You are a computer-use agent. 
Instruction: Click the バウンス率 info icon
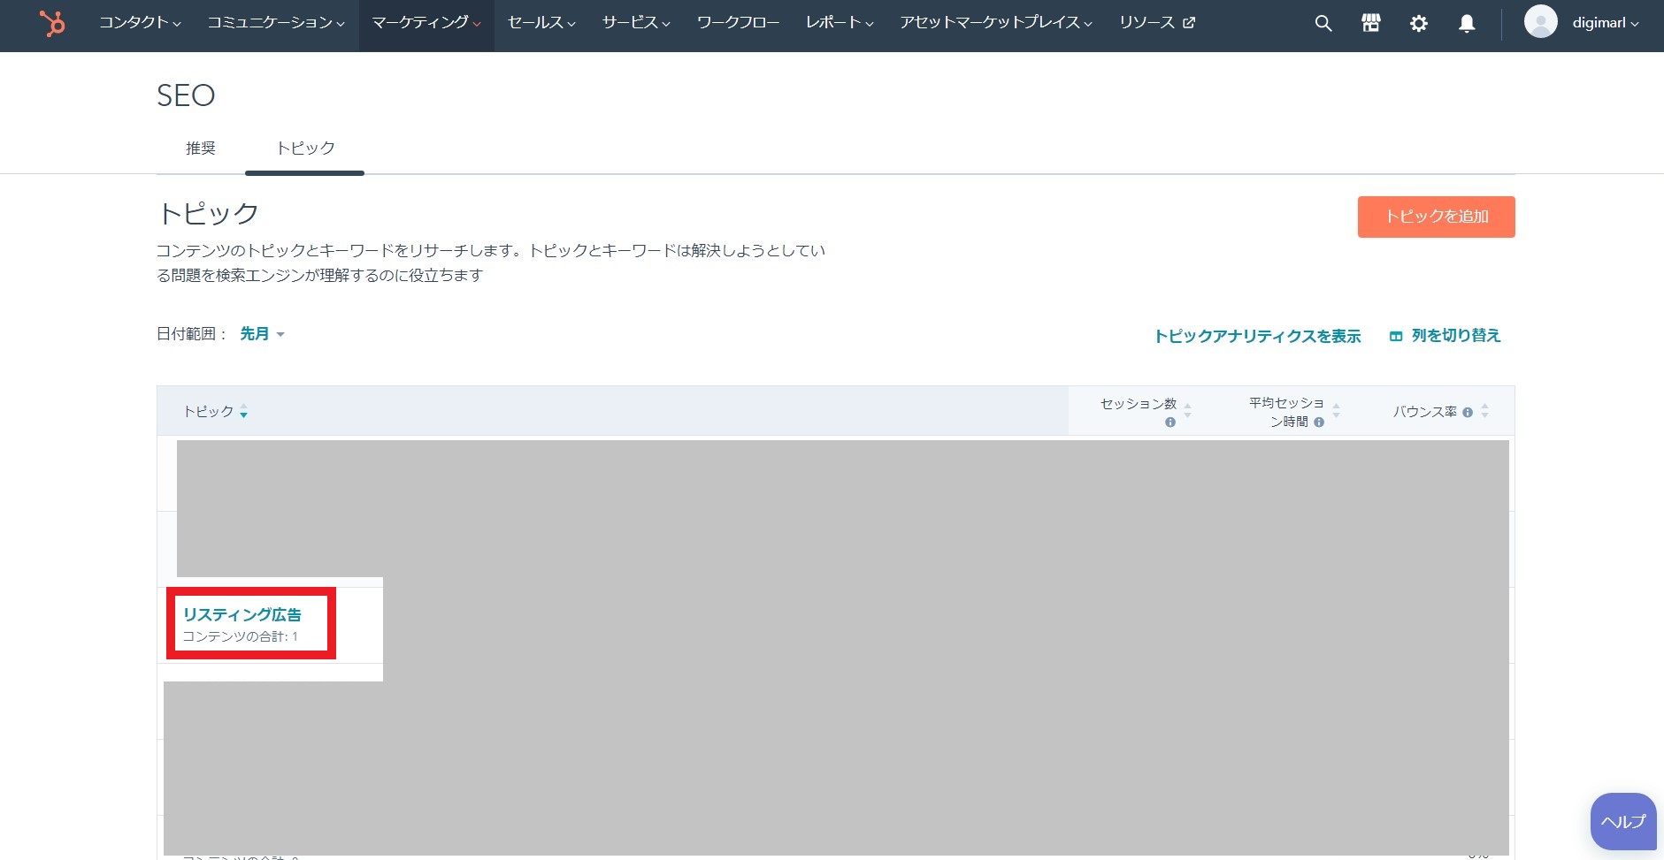(x=1468, y=413)
